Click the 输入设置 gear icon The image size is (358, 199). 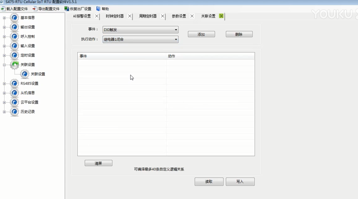[x=15, y=46]
